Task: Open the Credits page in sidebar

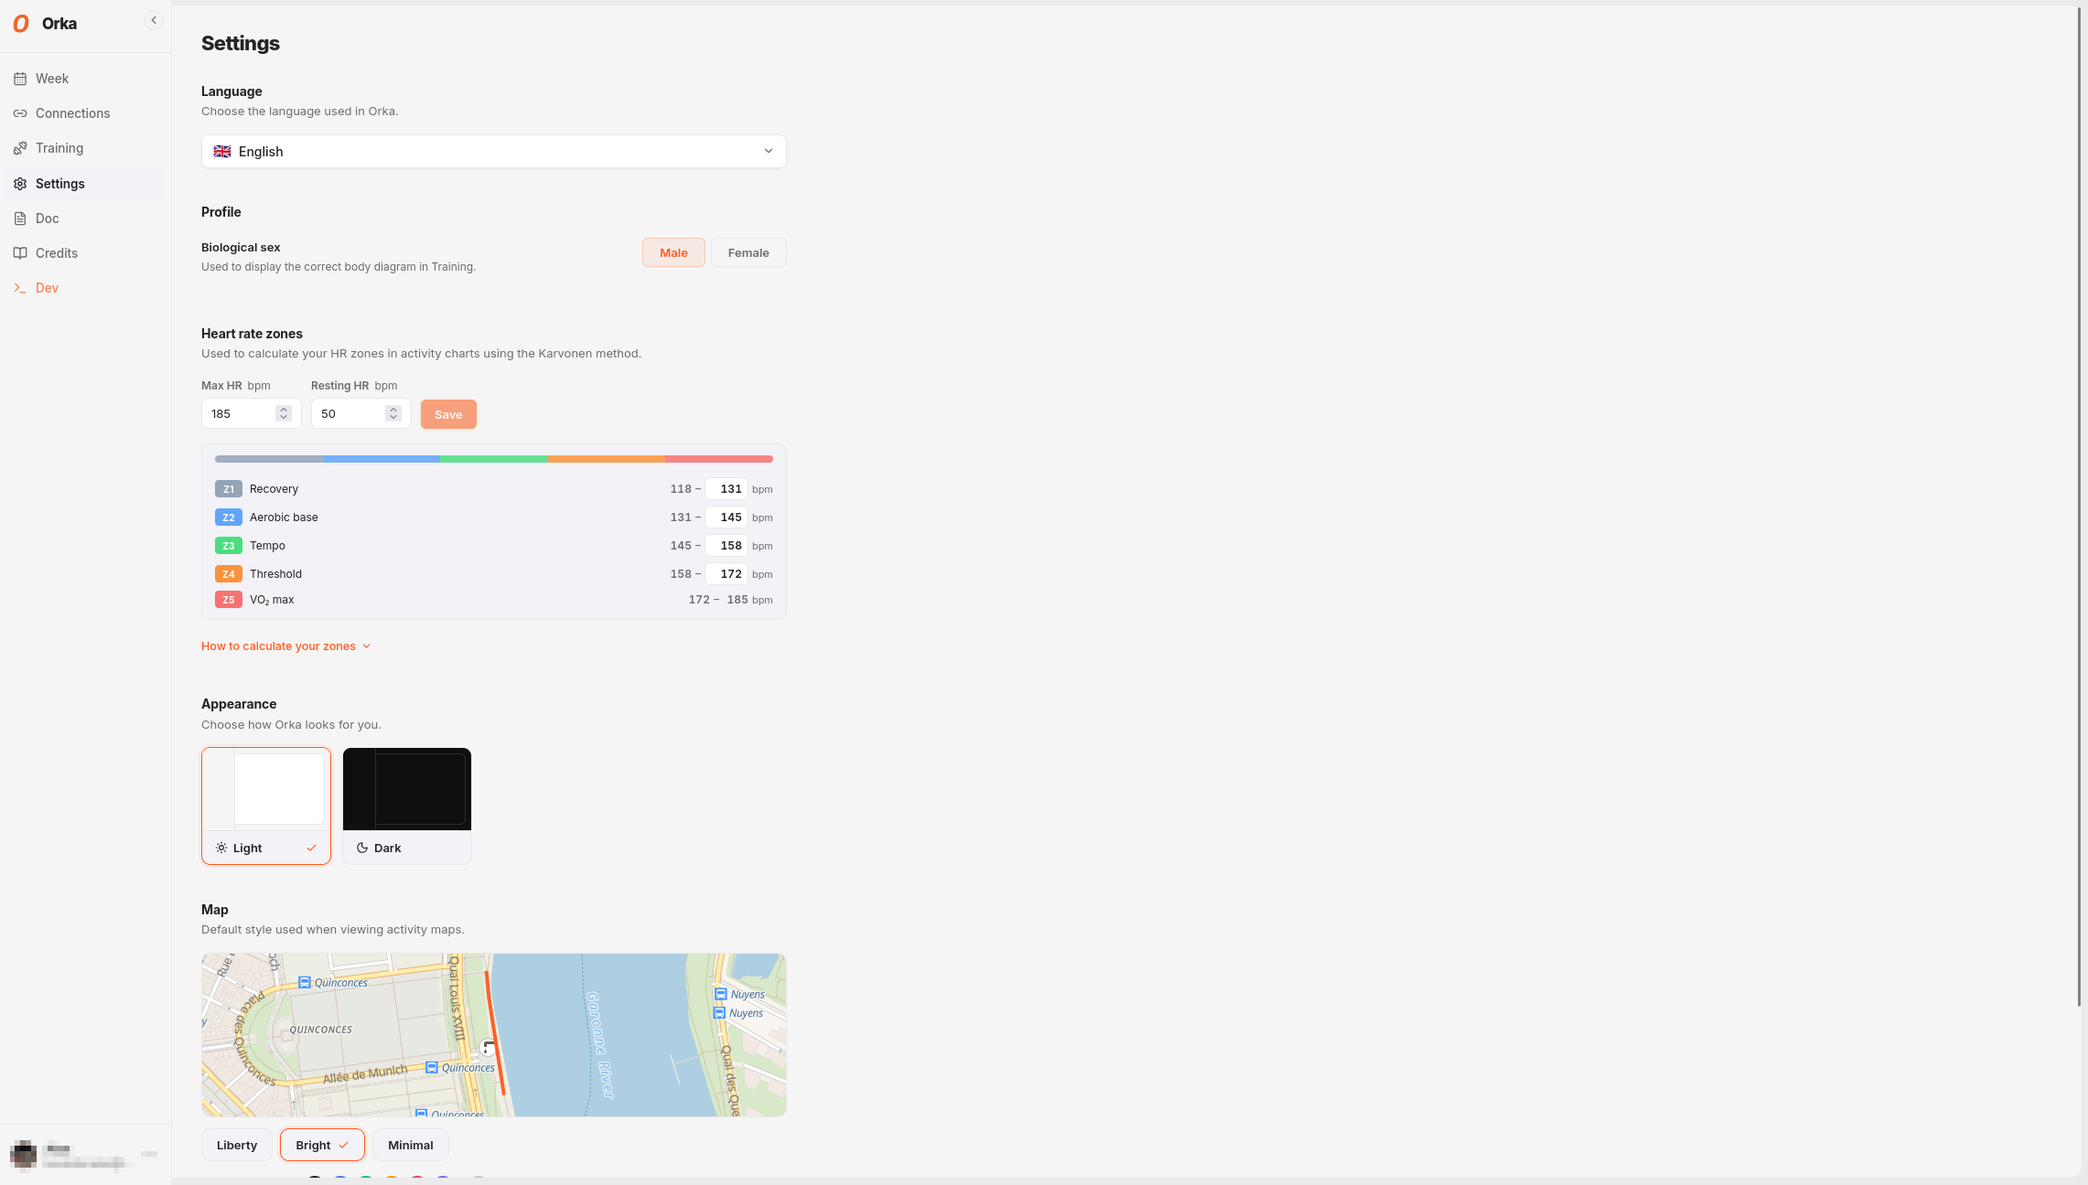Action: (x=84, y=253)
